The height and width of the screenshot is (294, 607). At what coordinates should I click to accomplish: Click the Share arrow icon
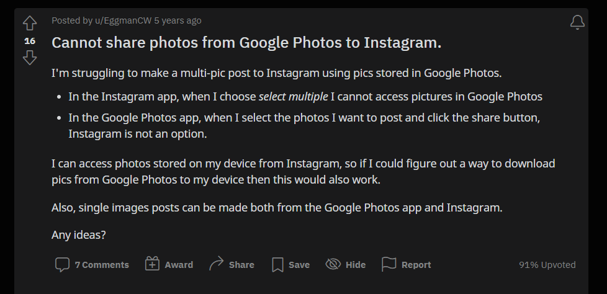point(216,264)
